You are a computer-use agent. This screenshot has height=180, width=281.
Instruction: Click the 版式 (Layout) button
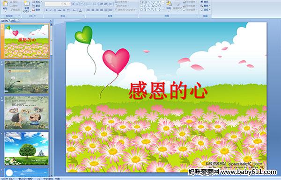(x=37, y=1)
